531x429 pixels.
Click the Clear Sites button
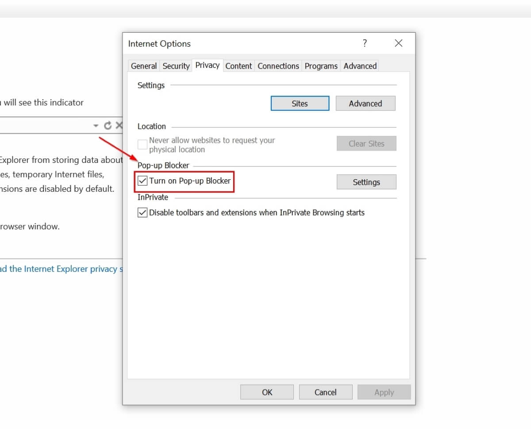click(366, 143)
